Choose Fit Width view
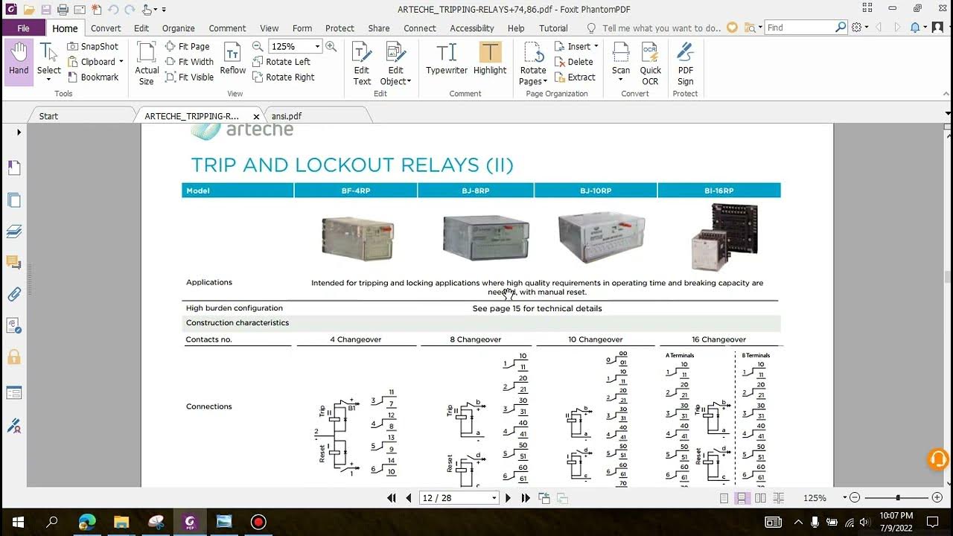This screenshot has height=536, width=953. (x=189, y=62)
